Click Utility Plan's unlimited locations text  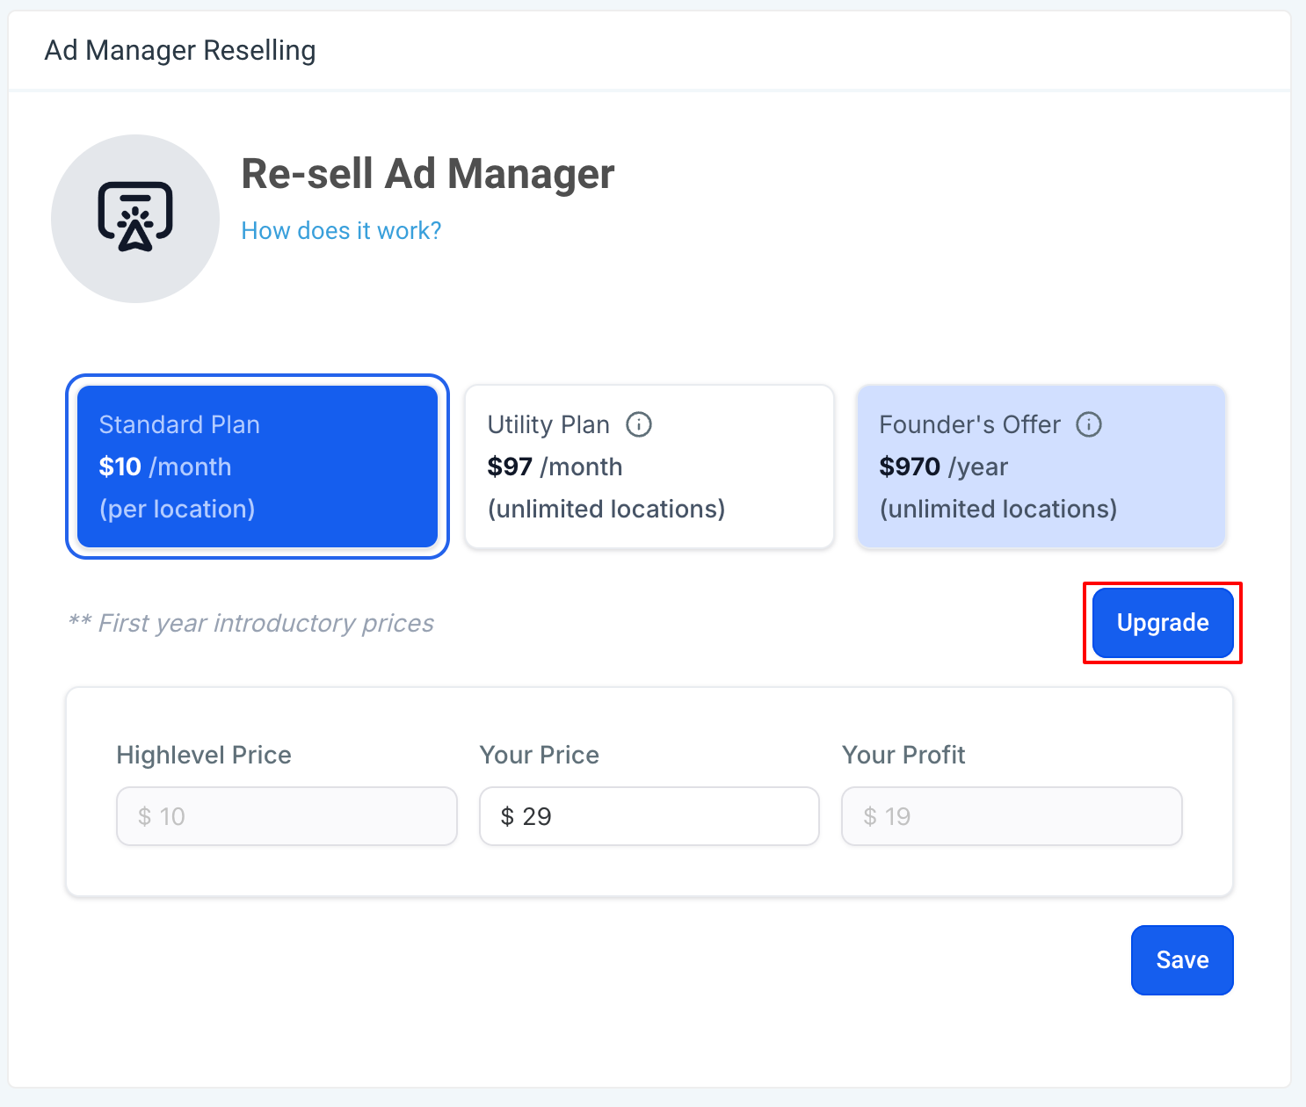pos(606,510)
